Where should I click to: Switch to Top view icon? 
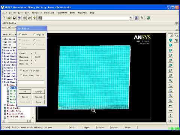pyautogui.click(x=170, y=60)
